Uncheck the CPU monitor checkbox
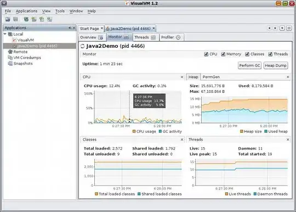 click(x=206, y=54)
